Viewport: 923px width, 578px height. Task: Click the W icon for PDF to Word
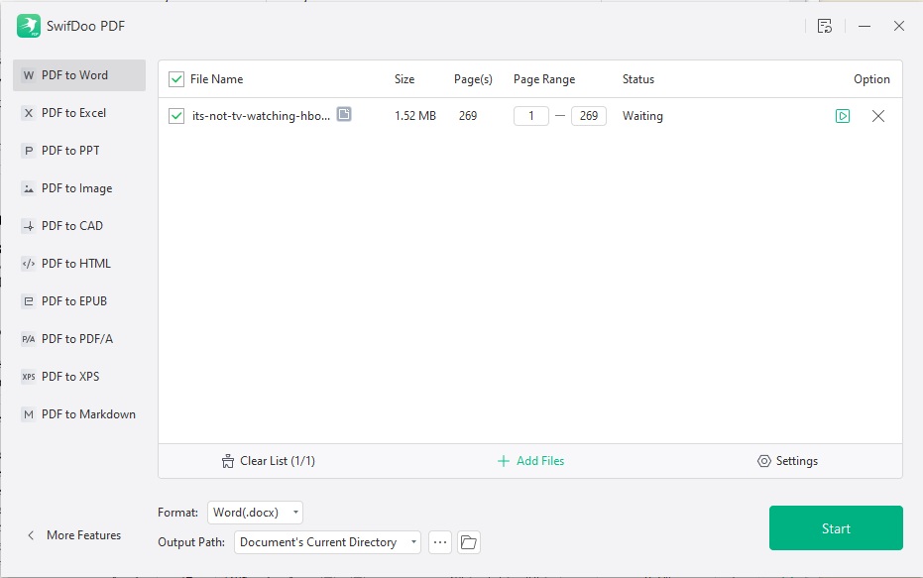tap(28, 75)
